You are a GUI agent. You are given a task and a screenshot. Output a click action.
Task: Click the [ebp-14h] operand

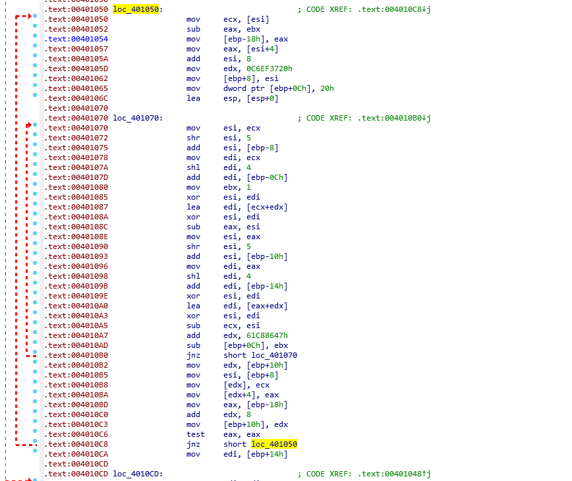coord(267,286)
